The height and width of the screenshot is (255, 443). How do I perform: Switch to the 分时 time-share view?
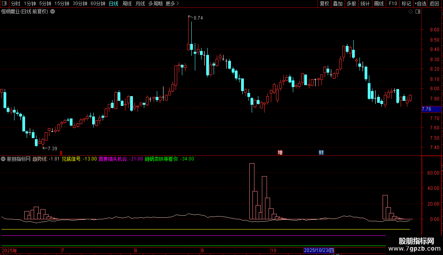(16, 4)
